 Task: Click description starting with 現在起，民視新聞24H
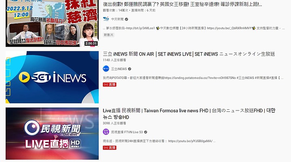click(159, 141)
